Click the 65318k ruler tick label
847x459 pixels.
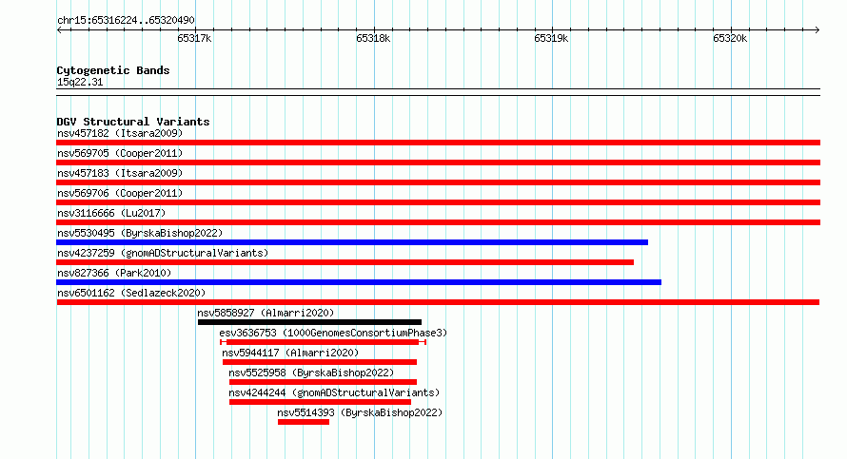pyautogui.click(x=373, y=38)
